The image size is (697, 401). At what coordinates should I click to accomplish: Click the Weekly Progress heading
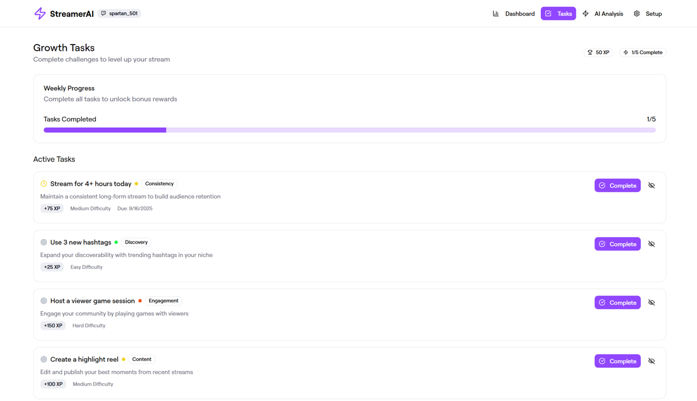pos(69,88)
